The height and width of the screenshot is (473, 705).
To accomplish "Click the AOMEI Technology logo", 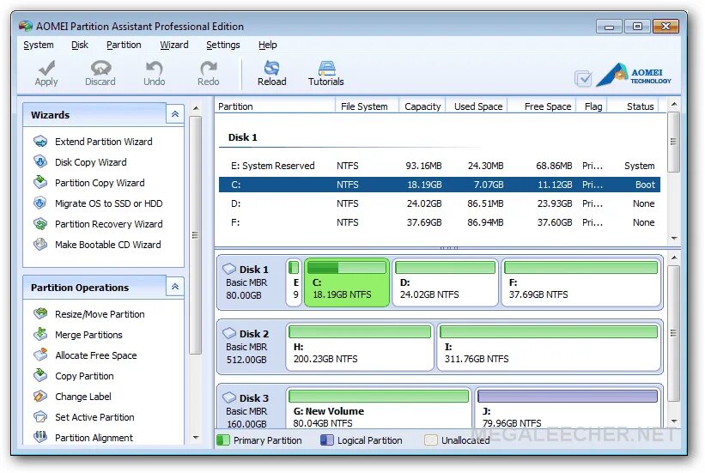I will pos(634,75).
